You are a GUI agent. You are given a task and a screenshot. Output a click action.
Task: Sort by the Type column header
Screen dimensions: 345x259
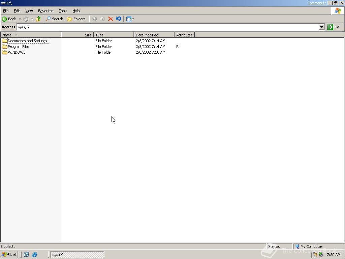(x=114, y=35)
